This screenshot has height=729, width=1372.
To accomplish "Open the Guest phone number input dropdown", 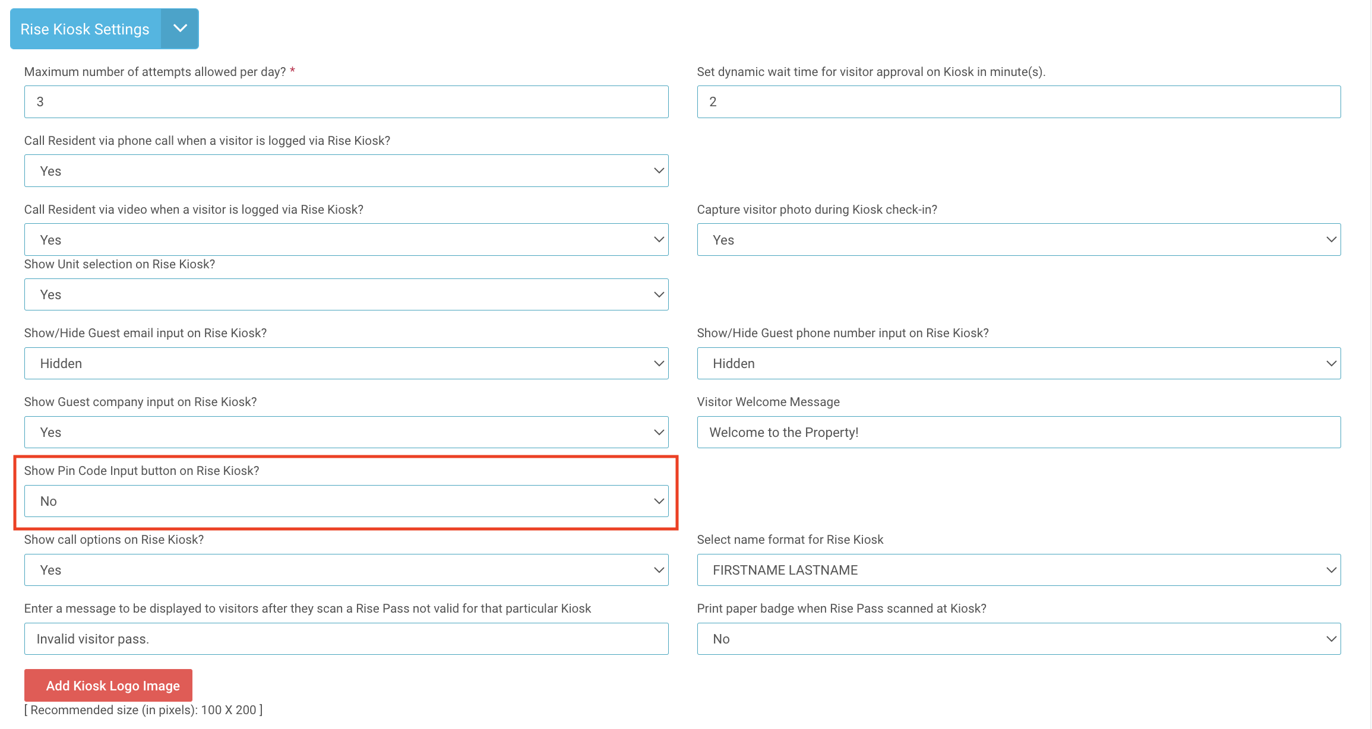I will coord(1018,363).
